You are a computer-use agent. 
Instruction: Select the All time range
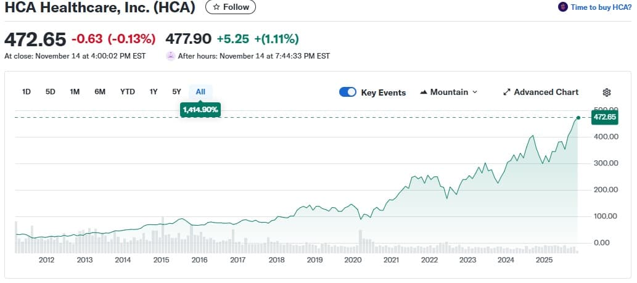pyautogui.click(x=200, y=92)
